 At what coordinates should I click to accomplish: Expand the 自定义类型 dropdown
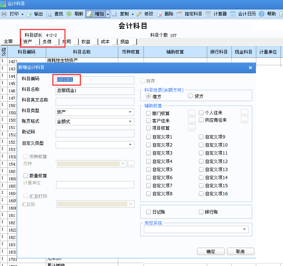point(130,145)
